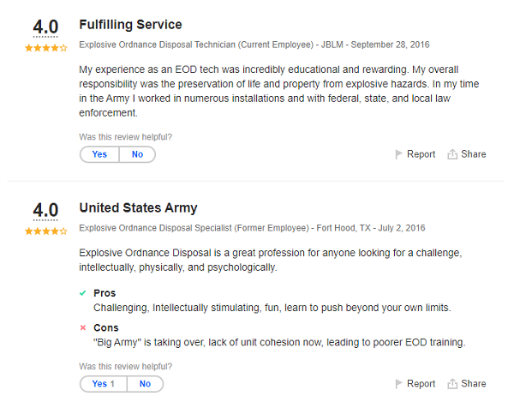
Task: Mark the Fulfilling Service review helpful with Yes
Action: click(x=99, y=154)
